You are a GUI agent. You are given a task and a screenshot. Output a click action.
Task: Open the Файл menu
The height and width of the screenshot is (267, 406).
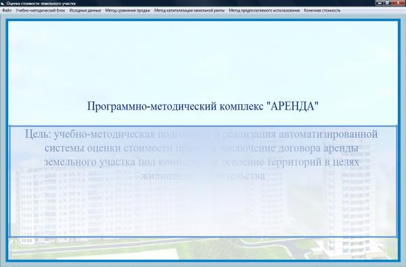[x=7, y=11]
